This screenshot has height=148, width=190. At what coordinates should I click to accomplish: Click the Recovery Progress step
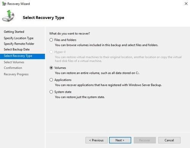(x=16, y=74)
